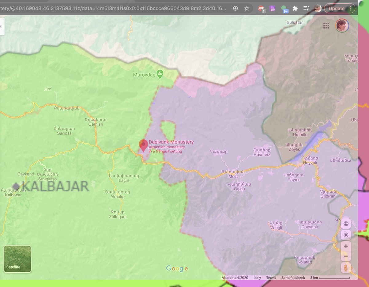Click the Street View pegman
This screenshot has height=287, width=369.
click(x=346, y=268)
